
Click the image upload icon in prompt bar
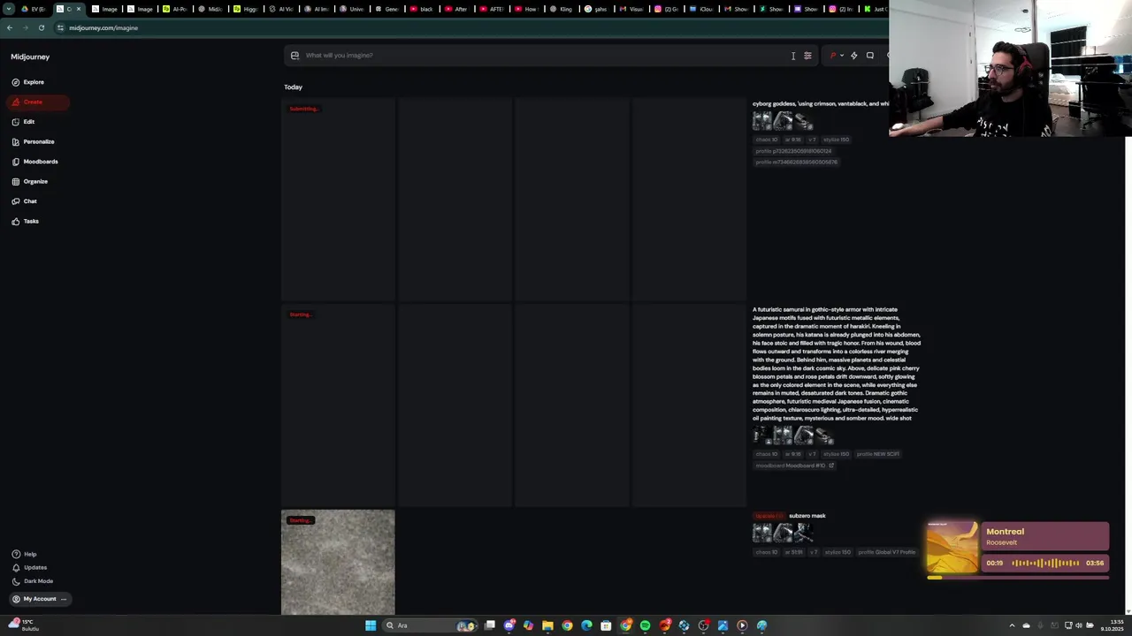[295, 56]
